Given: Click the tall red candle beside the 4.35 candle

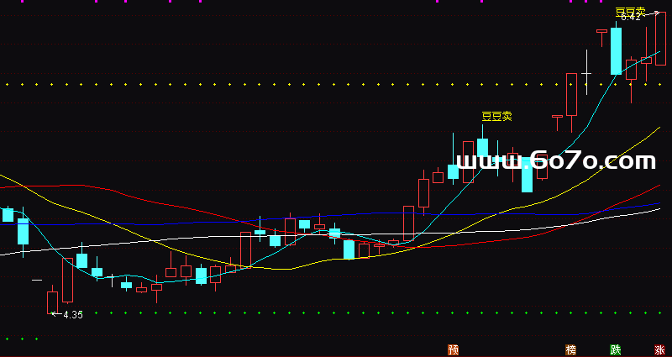Looking at the screenshot, I should point(67,280).
